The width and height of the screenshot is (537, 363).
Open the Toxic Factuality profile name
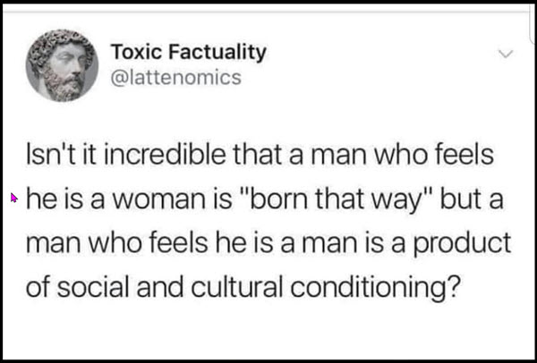click(188, 53)
